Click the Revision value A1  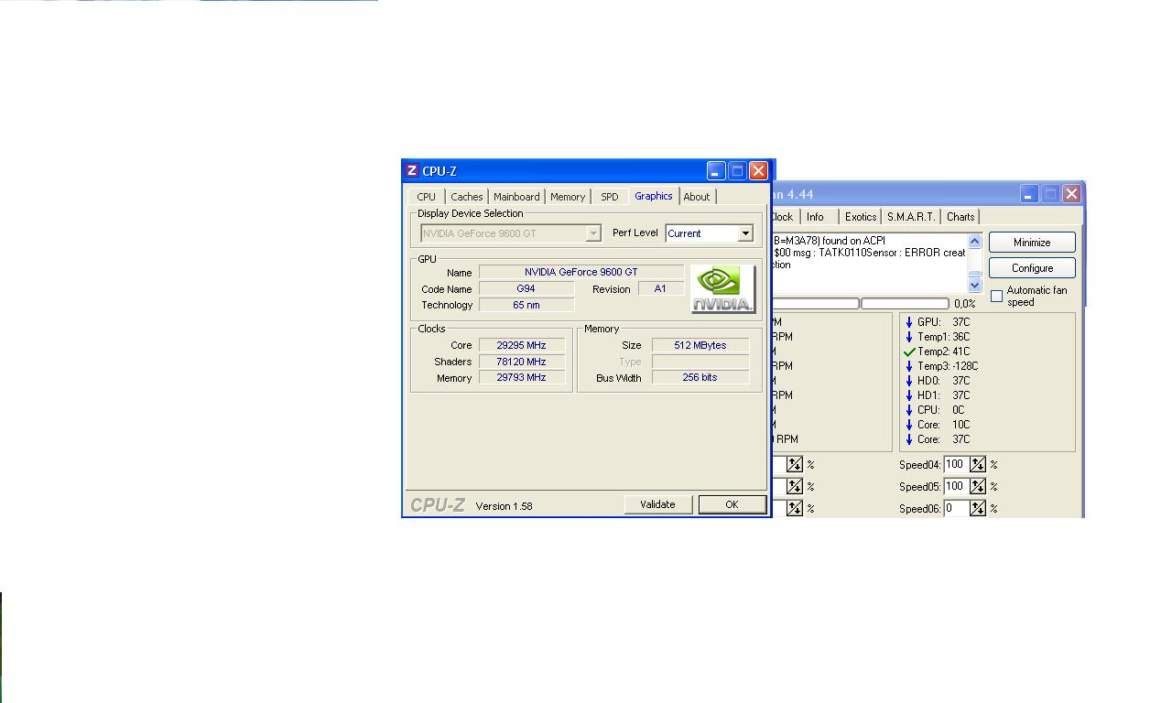[x=660, y=288]
